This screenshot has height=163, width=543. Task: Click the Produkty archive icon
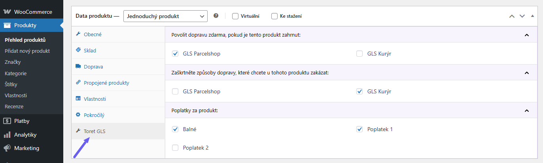[7, 26]
